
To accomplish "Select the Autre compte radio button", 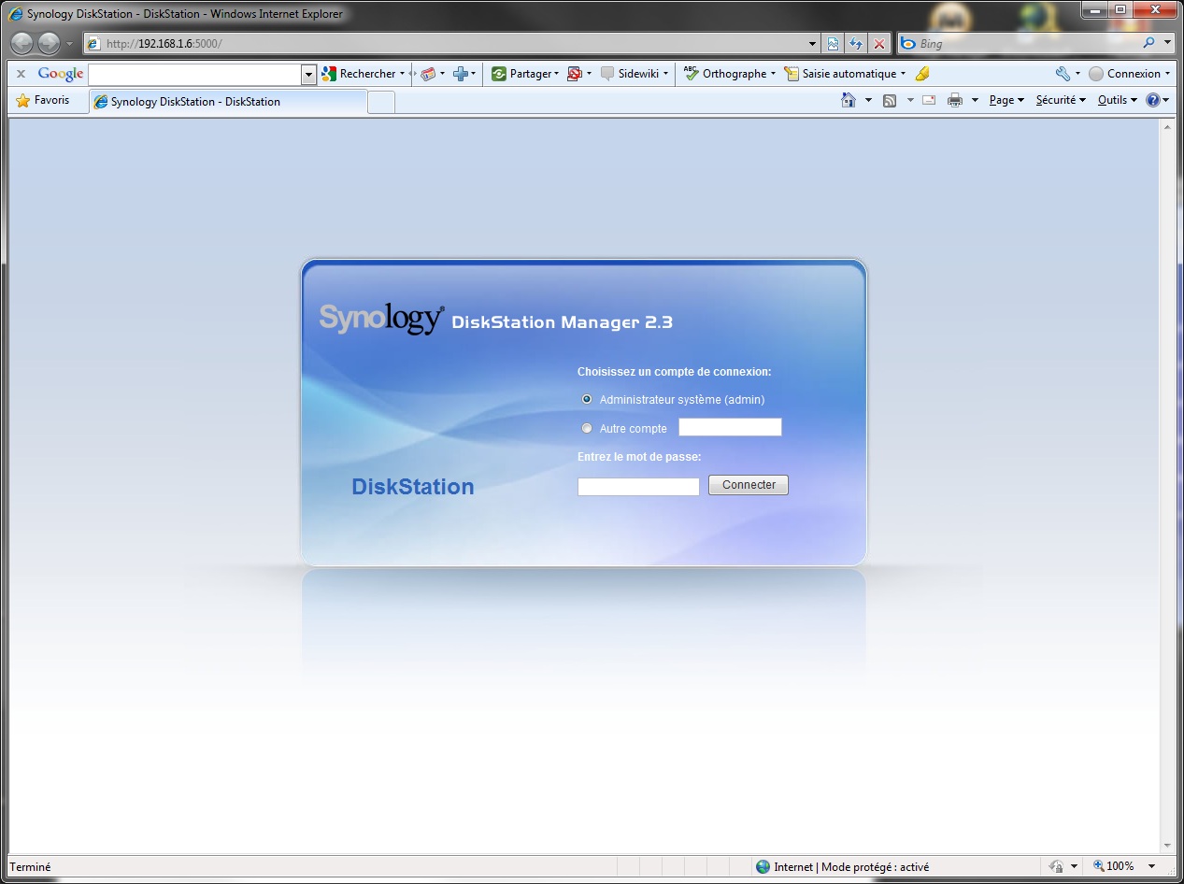I will coord(587,428).
